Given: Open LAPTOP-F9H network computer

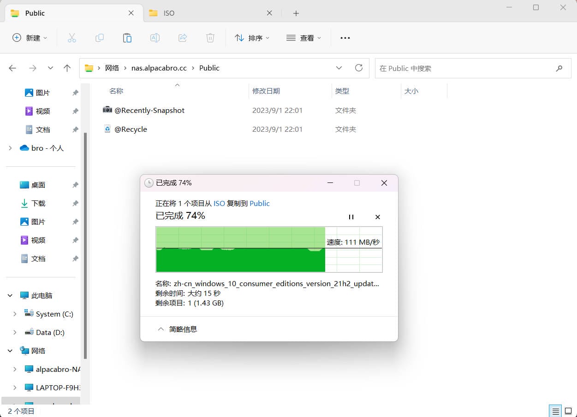Looking at the screenshot, I should [53, 388].
